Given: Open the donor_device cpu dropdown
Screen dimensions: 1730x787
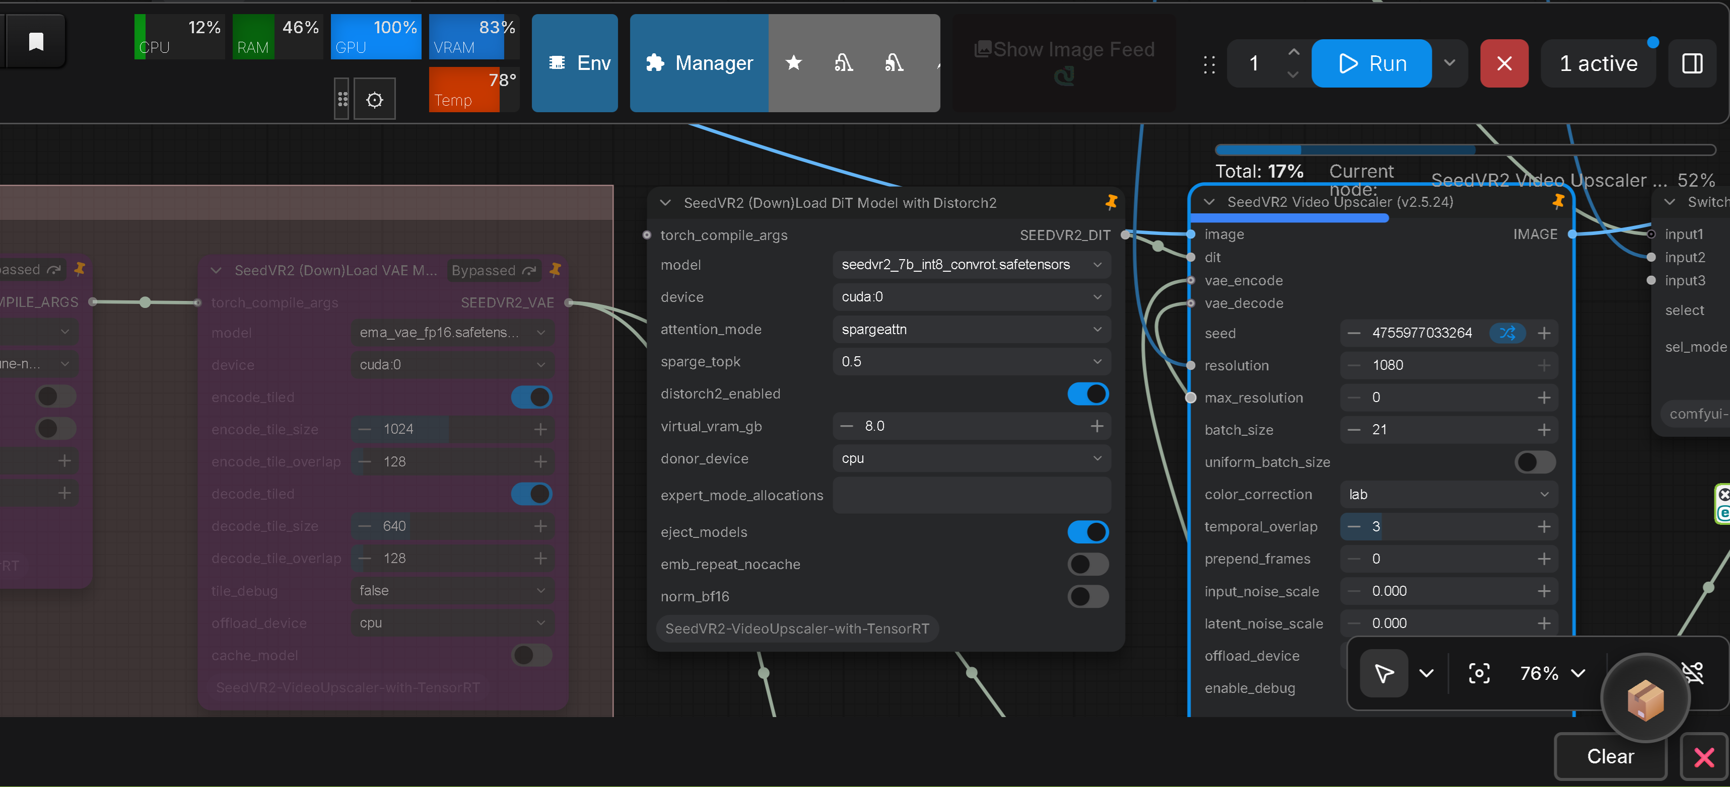Looking at the screenshot, I should pos(972,458).
